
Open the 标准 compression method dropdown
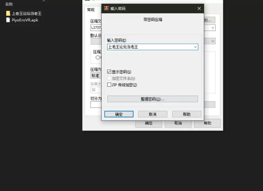tap(96, 76)
